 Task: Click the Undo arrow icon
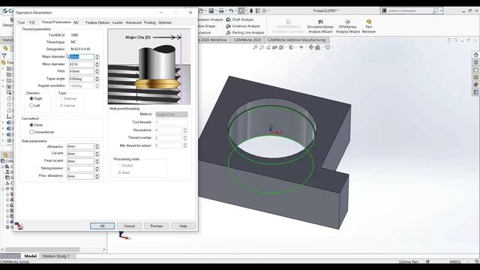[x=231, y=10]
